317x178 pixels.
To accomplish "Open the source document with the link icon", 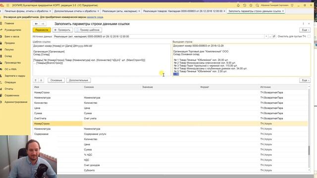I will 274,37.
